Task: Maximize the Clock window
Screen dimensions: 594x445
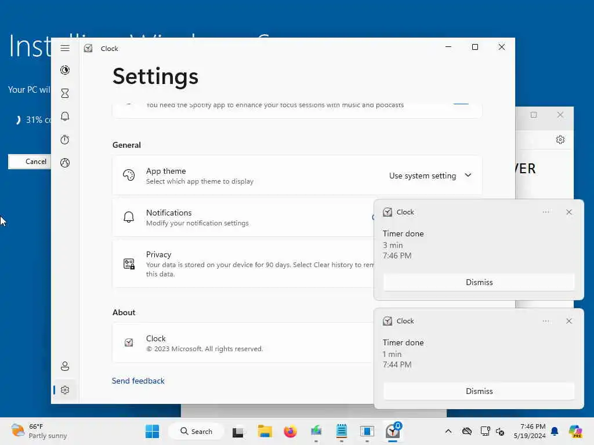Action: [475, 47]
